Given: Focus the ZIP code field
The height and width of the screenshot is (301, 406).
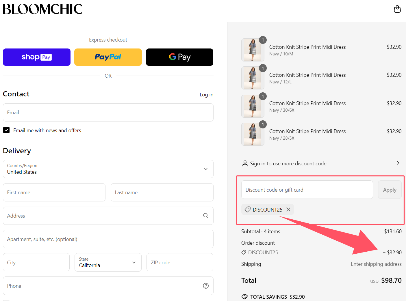Looking at the screenshot, I should 180,262.
